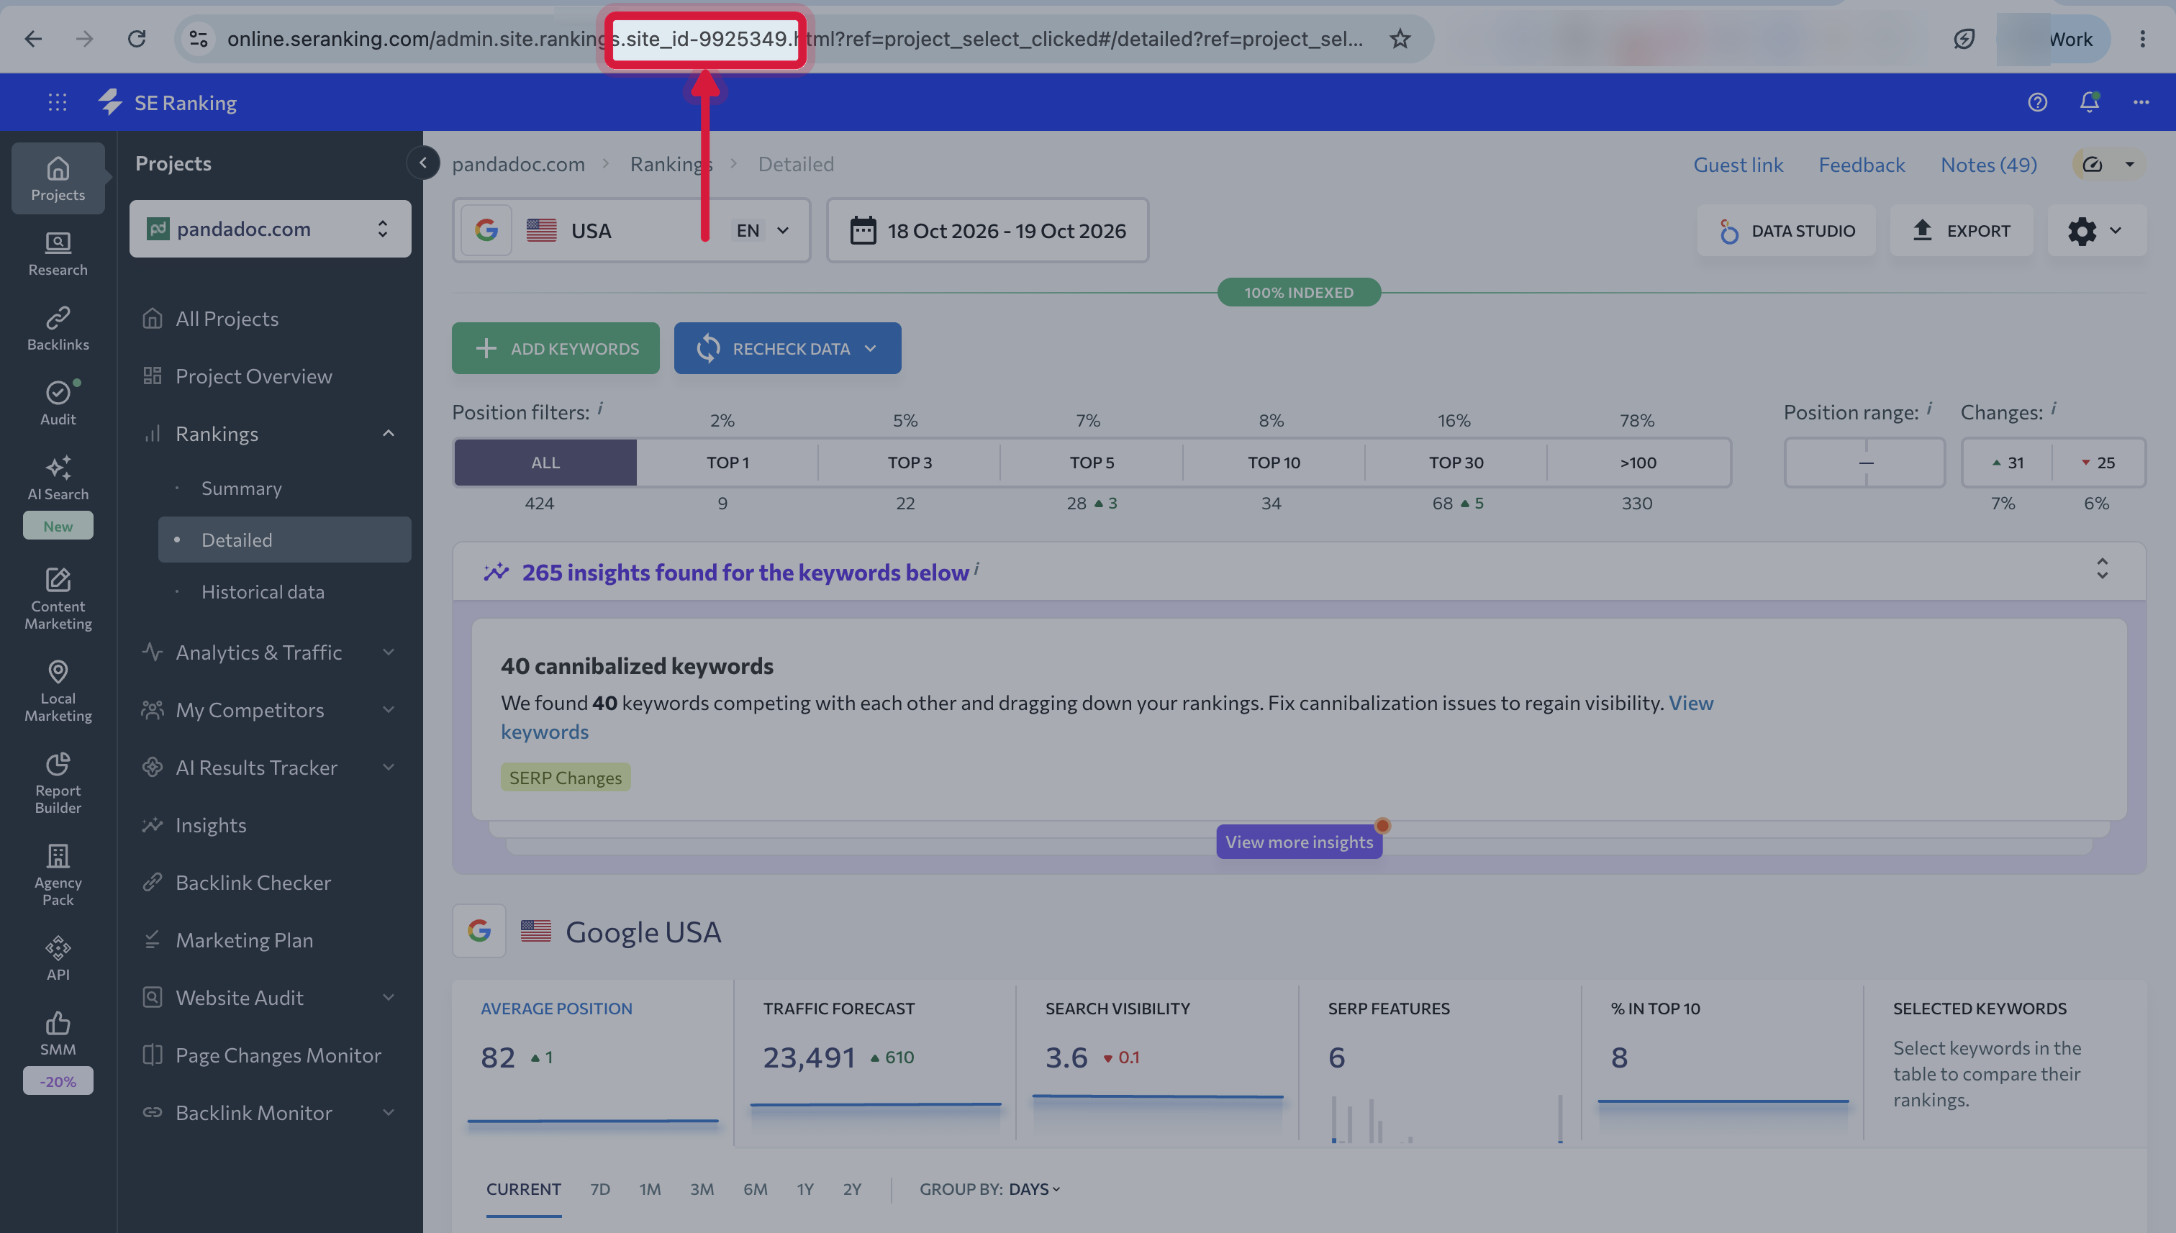The width and height of the screenshot is (2176, 1233).
Task: Go back using the browser back arrow
Action: tap(33, 39)
